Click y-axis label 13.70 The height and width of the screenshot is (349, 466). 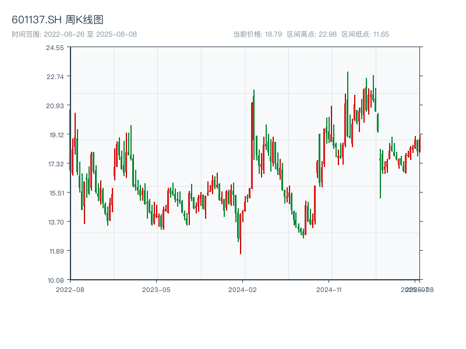point(56,222)
